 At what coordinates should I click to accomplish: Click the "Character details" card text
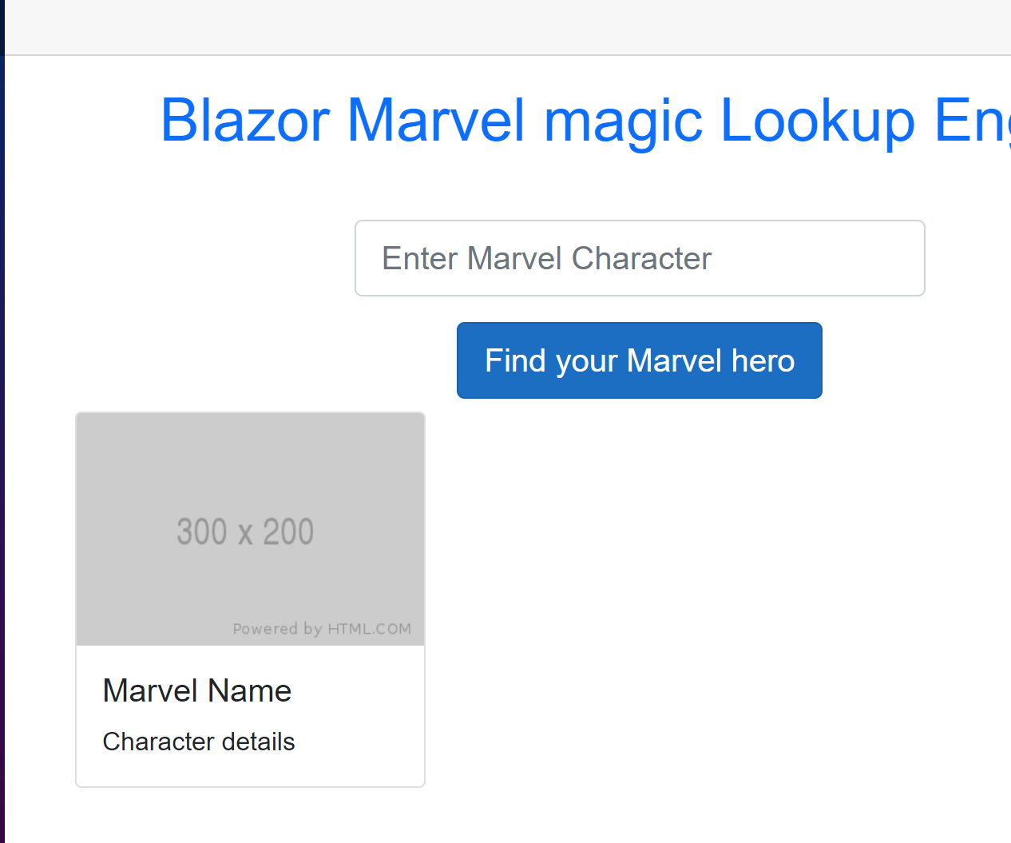click(x=199, y=742)
